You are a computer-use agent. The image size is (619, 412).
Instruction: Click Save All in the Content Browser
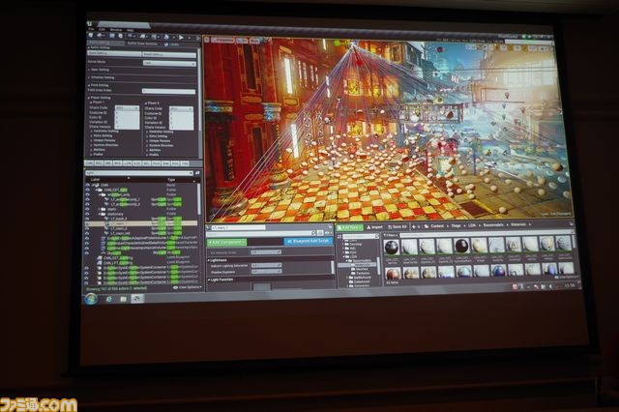click(x=398, y=226)
